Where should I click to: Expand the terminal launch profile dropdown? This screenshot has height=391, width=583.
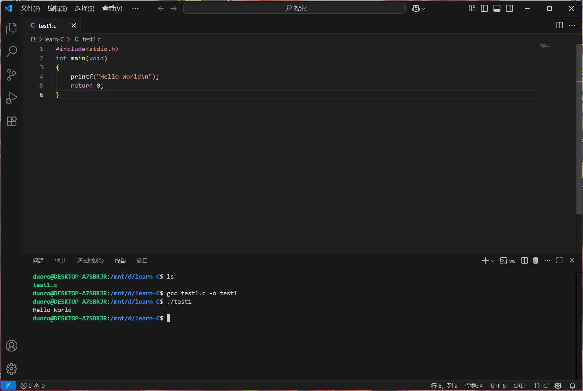click(x=493, y=261)
